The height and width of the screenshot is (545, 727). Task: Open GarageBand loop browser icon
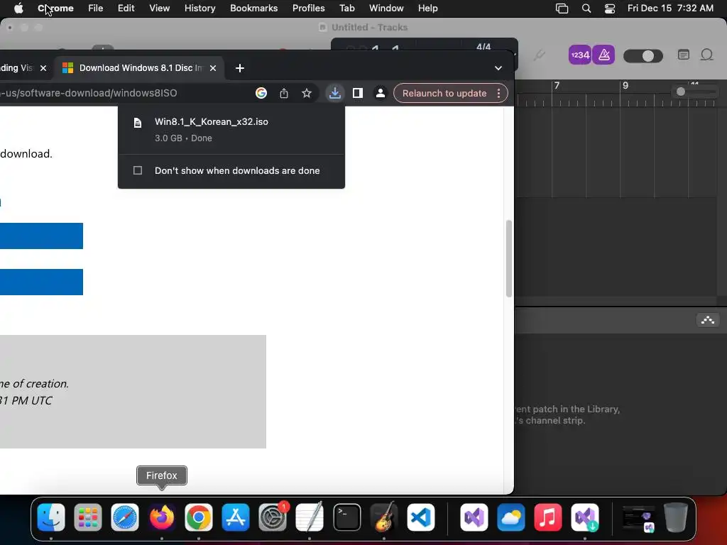tap(706, 55)
